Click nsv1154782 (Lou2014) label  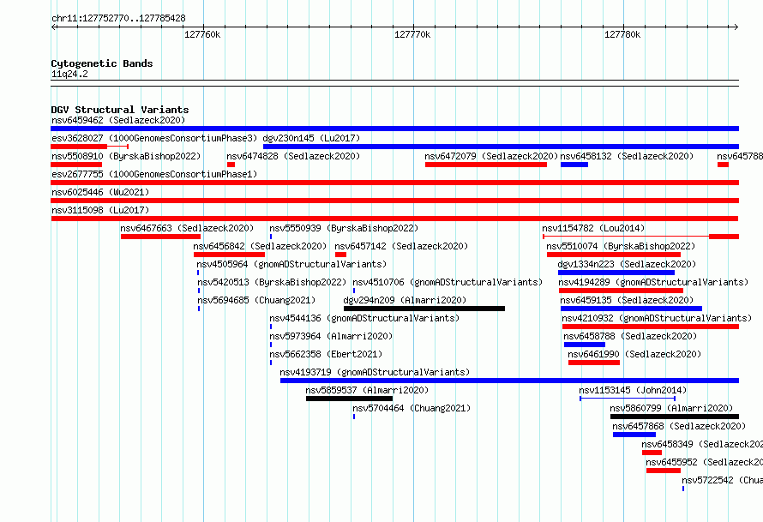[593, 228]
